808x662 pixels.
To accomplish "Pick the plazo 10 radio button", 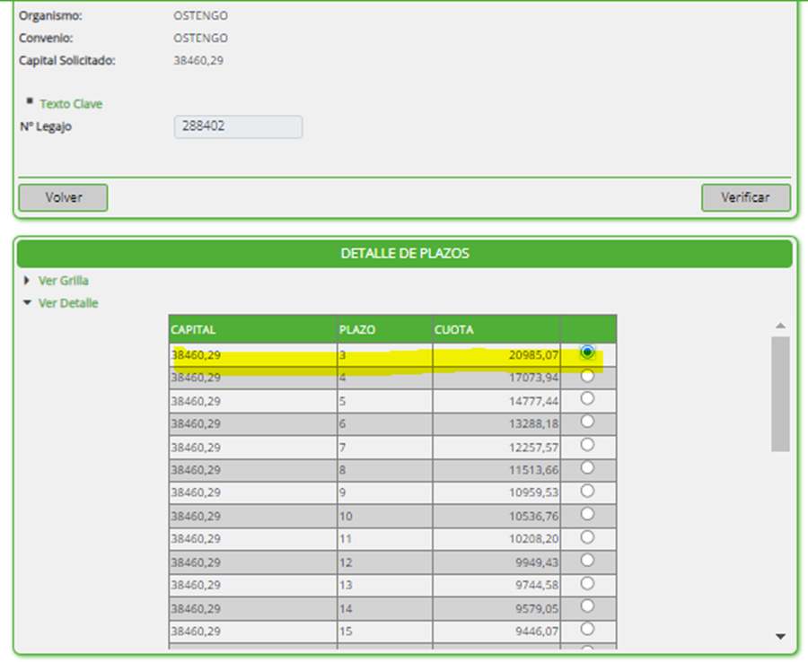I will pos(587,514).
